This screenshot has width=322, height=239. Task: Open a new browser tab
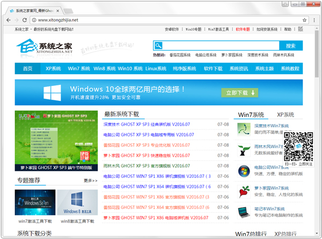pyautogui.click(x=68, y=11)
